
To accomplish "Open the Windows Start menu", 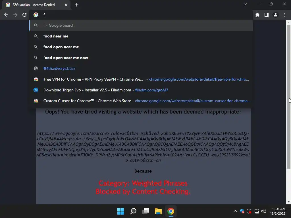I will (x=120, y=211).
